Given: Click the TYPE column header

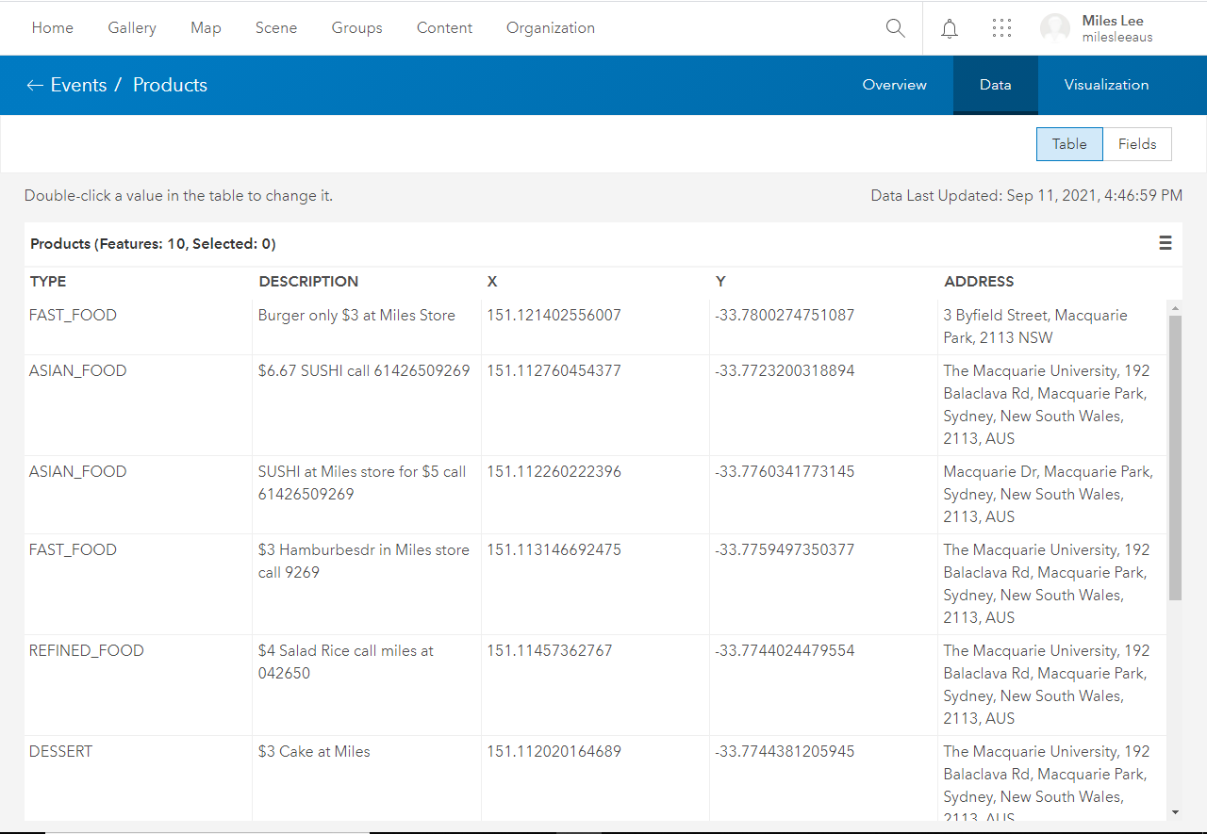Looking at the screenshot, I should 48,282.
